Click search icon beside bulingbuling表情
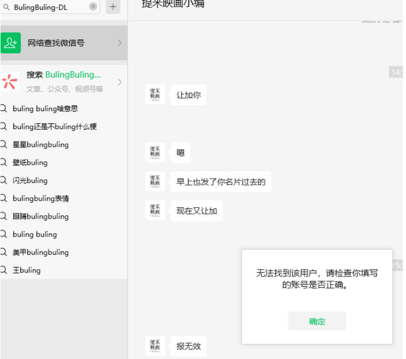The height and width of the screenshot is (359, 406). click(4, 198)
